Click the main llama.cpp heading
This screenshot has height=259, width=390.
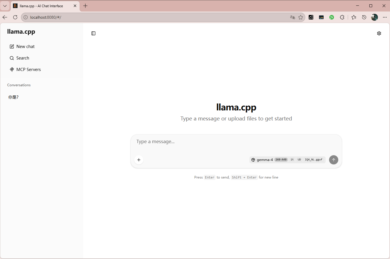236,107
